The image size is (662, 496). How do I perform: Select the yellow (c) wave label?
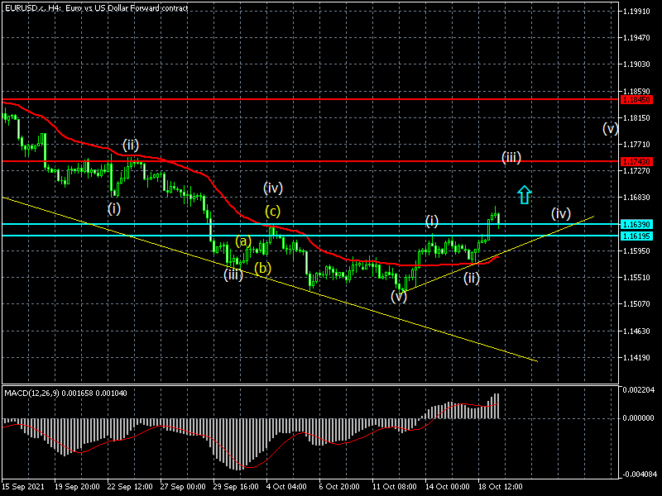273,210
